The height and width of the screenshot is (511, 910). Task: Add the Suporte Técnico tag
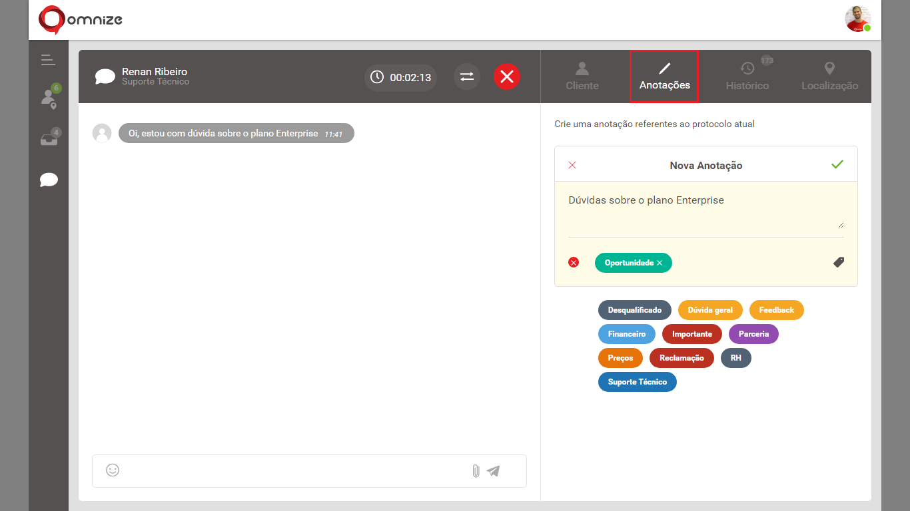pos(638,382)
